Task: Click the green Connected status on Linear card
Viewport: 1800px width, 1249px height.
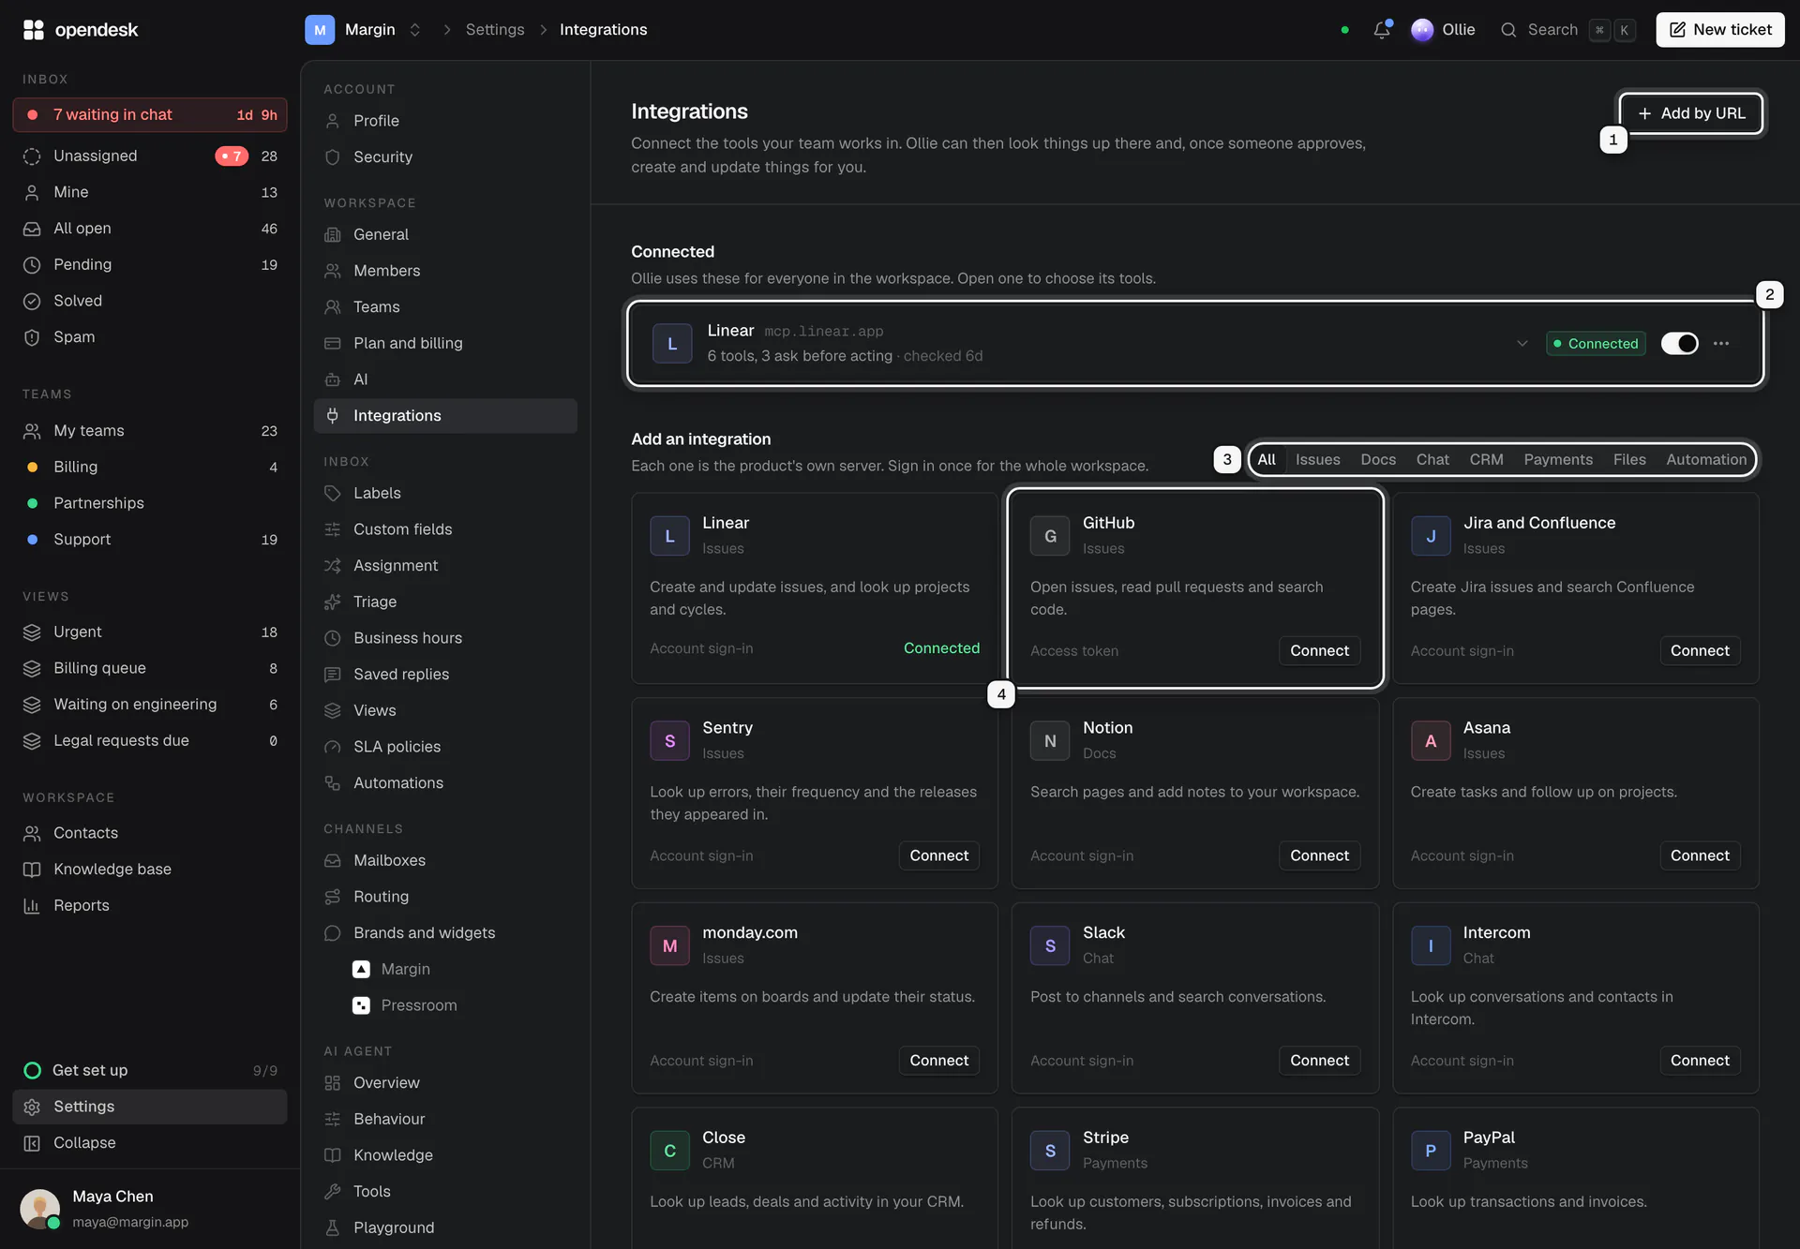Action: (941, 648)
